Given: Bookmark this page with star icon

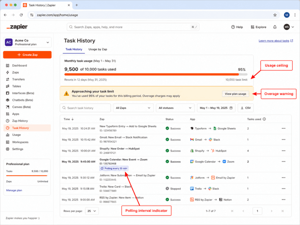Looking at the screenshot, I should coord(275,15).
